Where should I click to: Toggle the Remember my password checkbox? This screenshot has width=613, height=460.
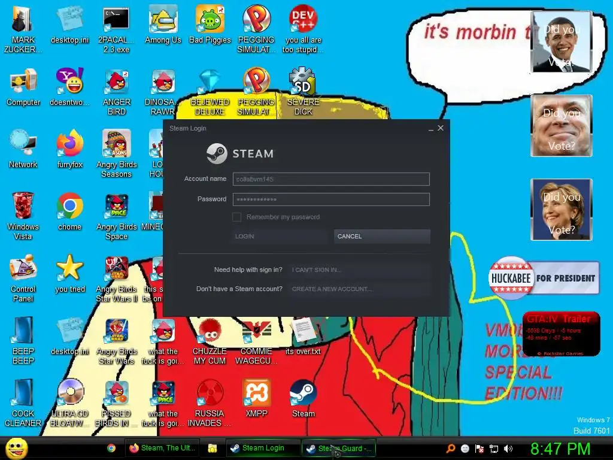(236, 217)
